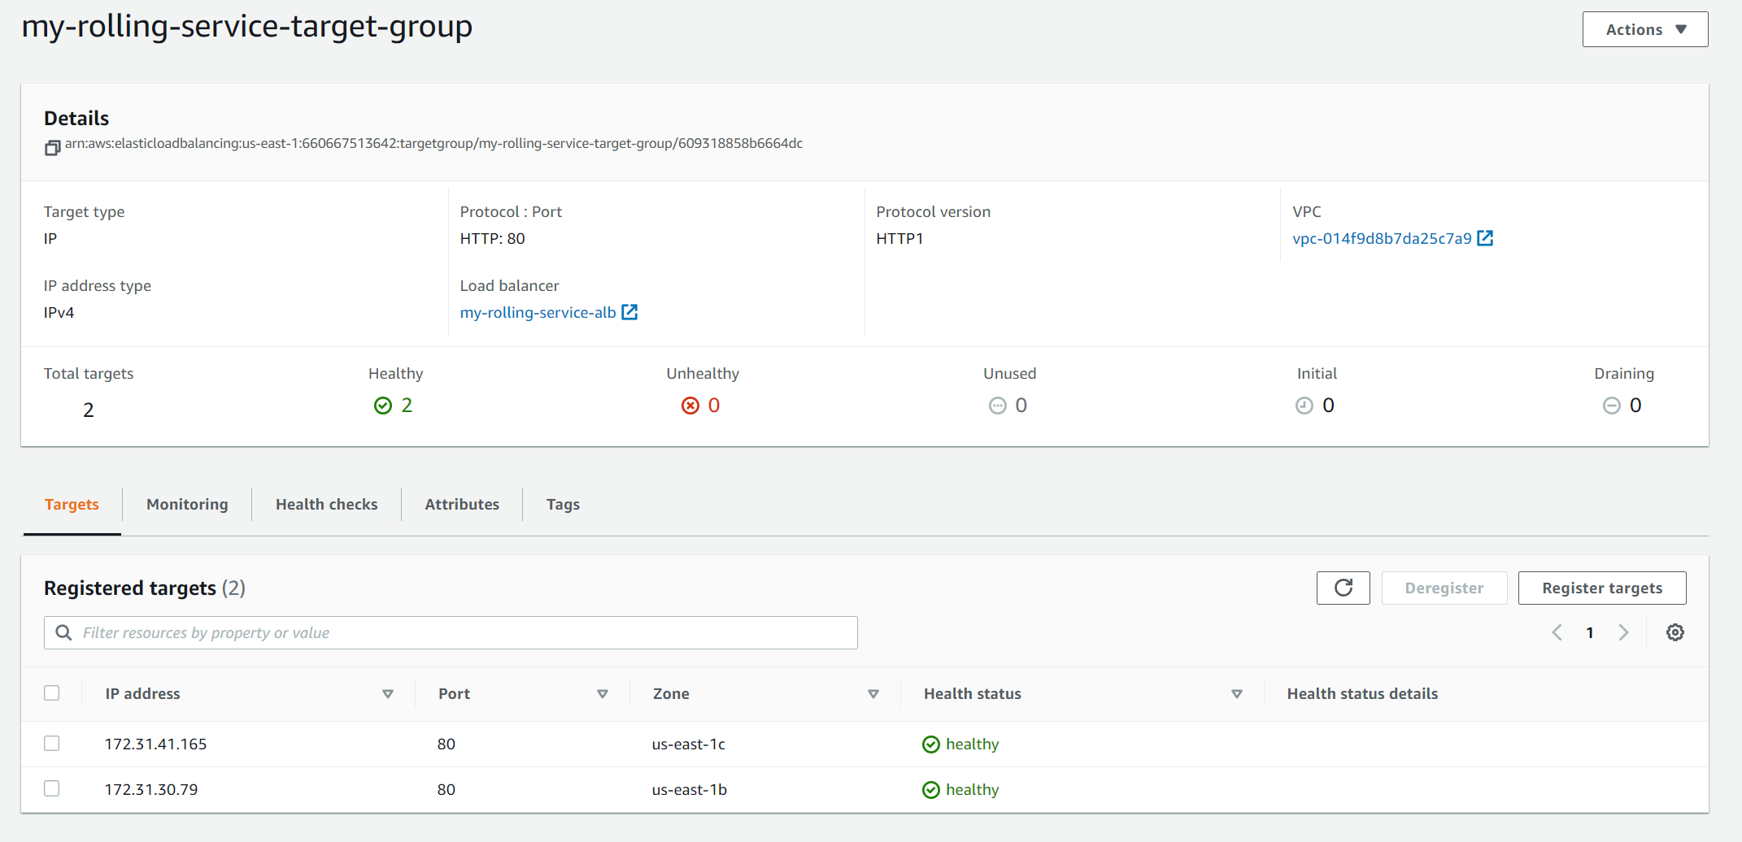Sort targets by Health status
Image resolution: width=1742 pixels, height=842 pixels.
1237,694
